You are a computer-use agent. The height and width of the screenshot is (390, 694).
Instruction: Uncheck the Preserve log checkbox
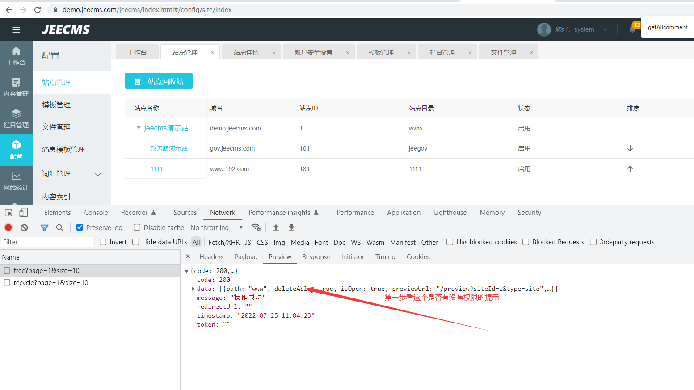(80, 227)
